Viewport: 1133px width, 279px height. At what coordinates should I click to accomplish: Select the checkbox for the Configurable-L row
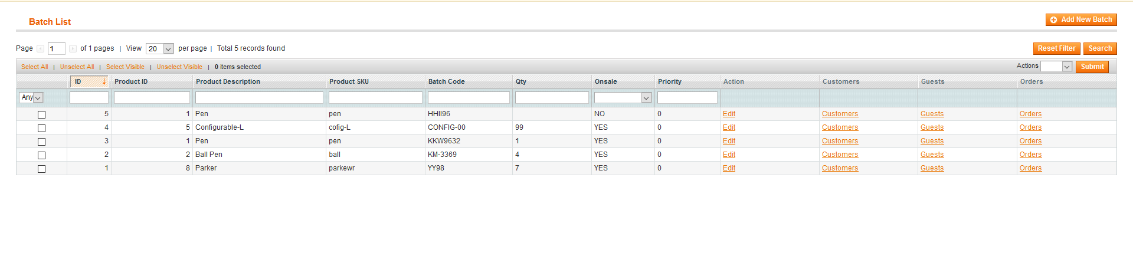pyautogui.click(x=41, y=128)
